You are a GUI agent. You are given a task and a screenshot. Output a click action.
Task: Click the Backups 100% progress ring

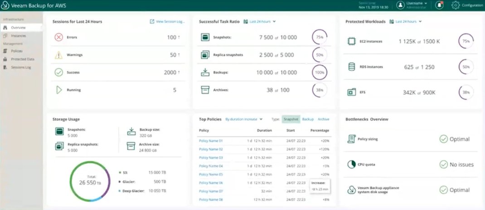320,73
